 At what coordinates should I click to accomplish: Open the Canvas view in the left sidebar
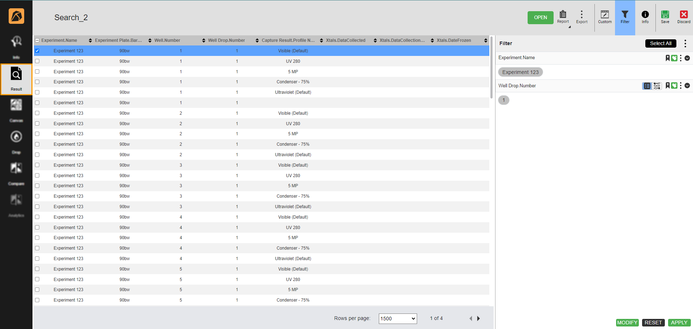click(16, 110)
